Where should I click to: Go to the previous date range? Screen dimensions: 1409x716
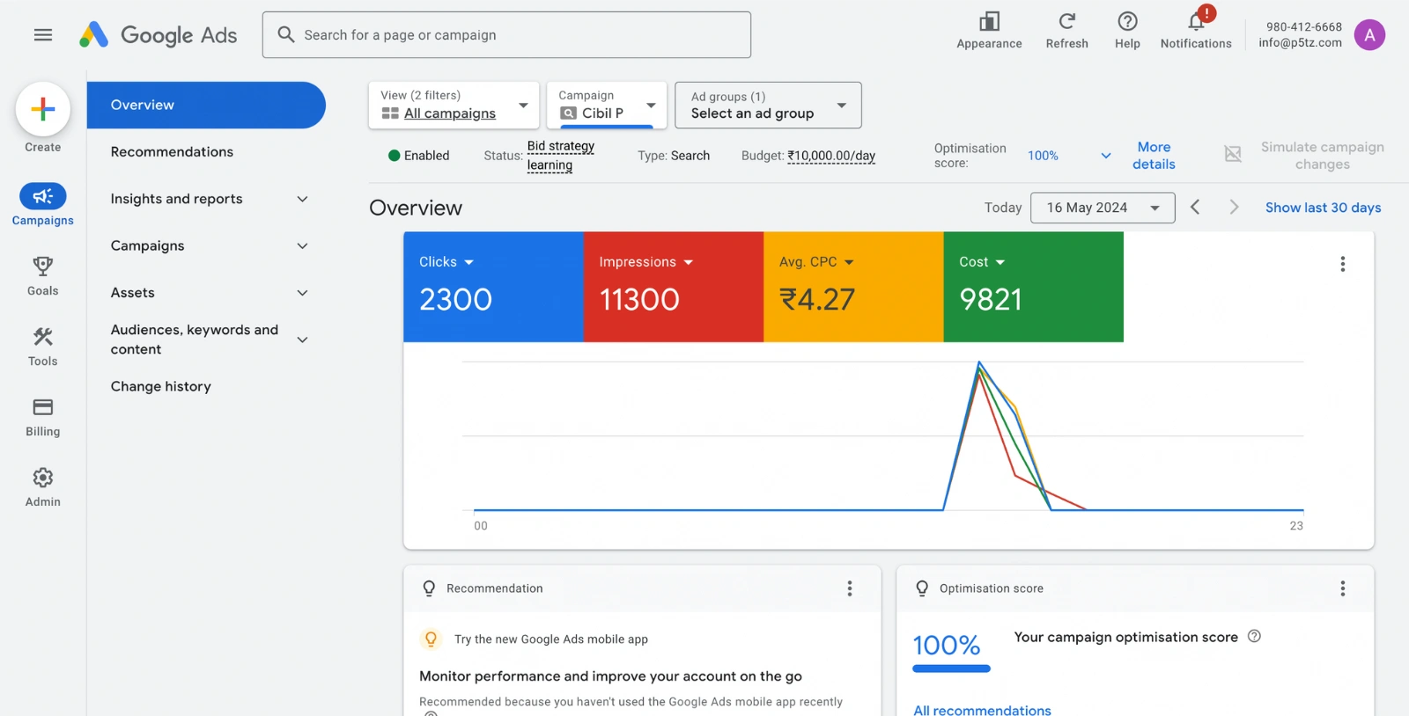[x=1195, y=208]
